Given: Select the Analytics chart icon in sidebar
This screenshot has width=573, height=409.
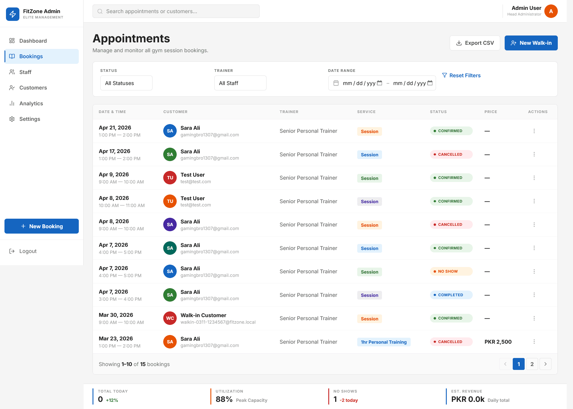Looking at the screenshot, I should point(12,103).
